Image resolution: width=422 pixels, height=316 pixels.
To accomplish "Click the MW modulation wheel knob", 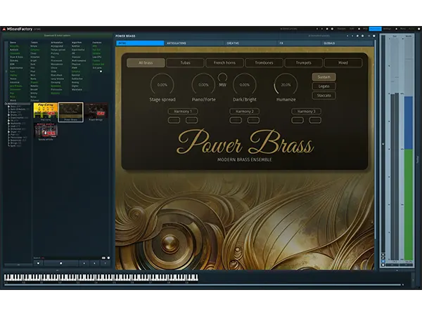I will click(222, 77).
